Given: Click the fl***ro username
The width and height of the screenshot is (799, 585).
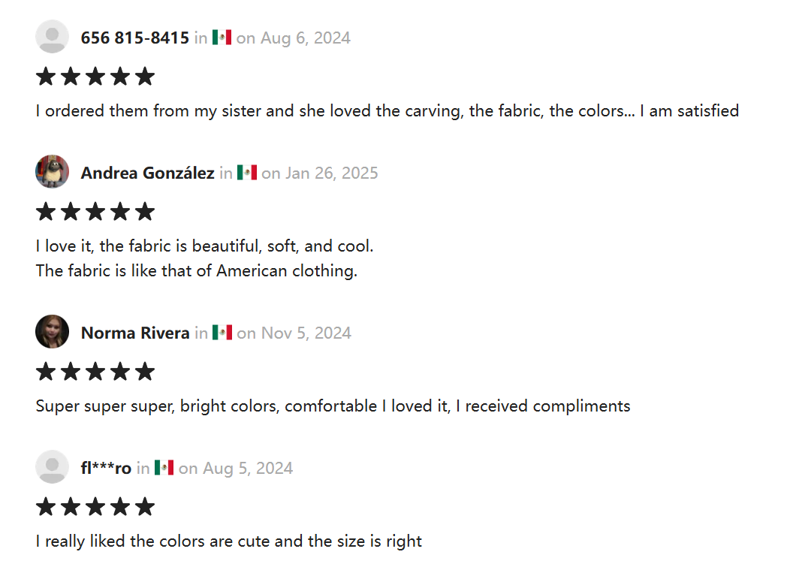Looking at the screenshot, I should (x=106, y=468).
